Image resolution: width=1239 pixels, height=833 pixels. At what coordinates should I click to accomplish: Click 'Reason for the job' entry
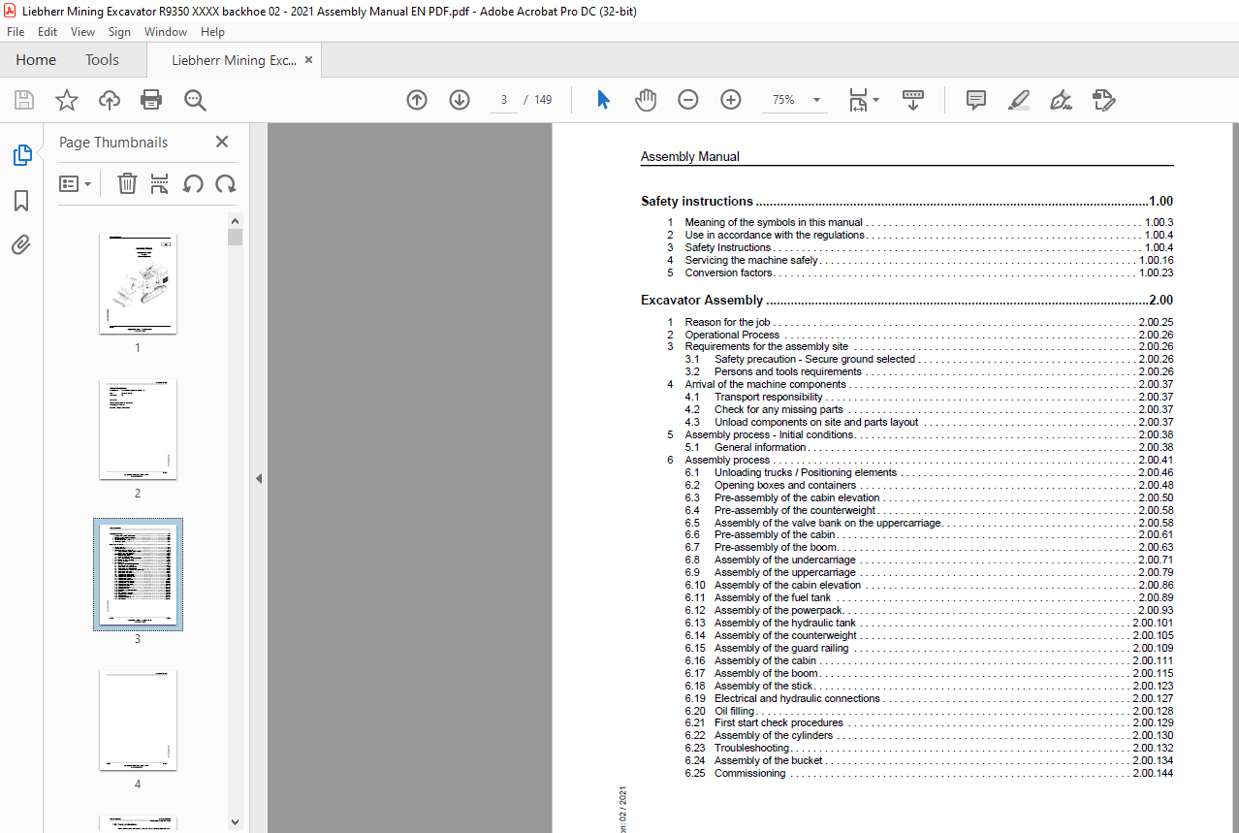tap(919, 322)
